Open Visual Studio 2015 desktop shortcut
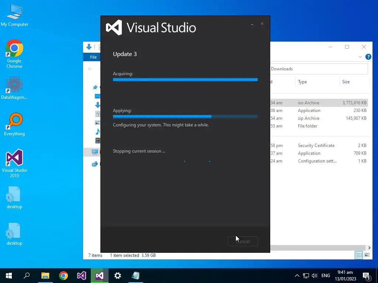 [x=14, y=164]
